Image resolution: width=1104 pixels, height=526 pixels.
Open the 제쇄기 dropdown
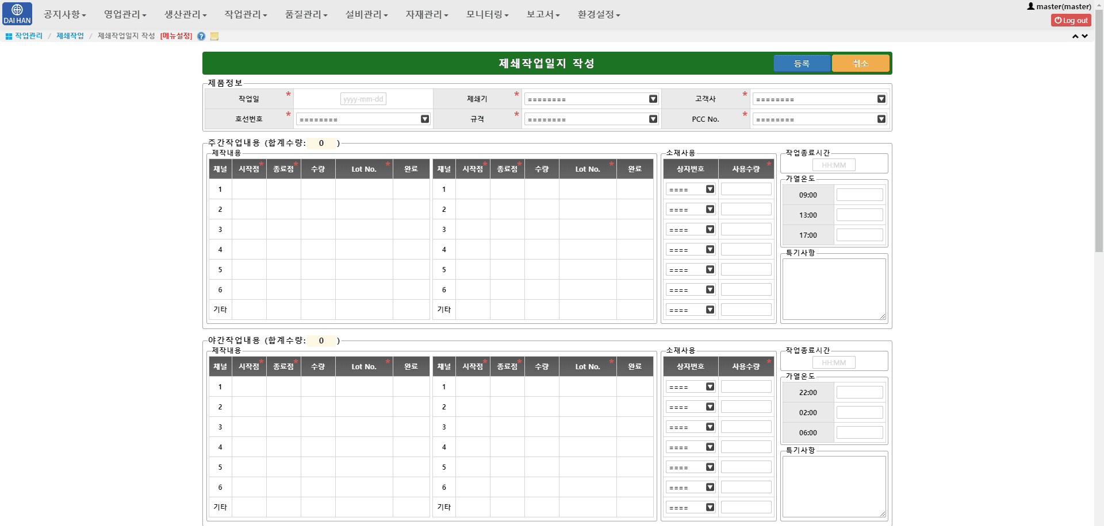tap(653, 99)
